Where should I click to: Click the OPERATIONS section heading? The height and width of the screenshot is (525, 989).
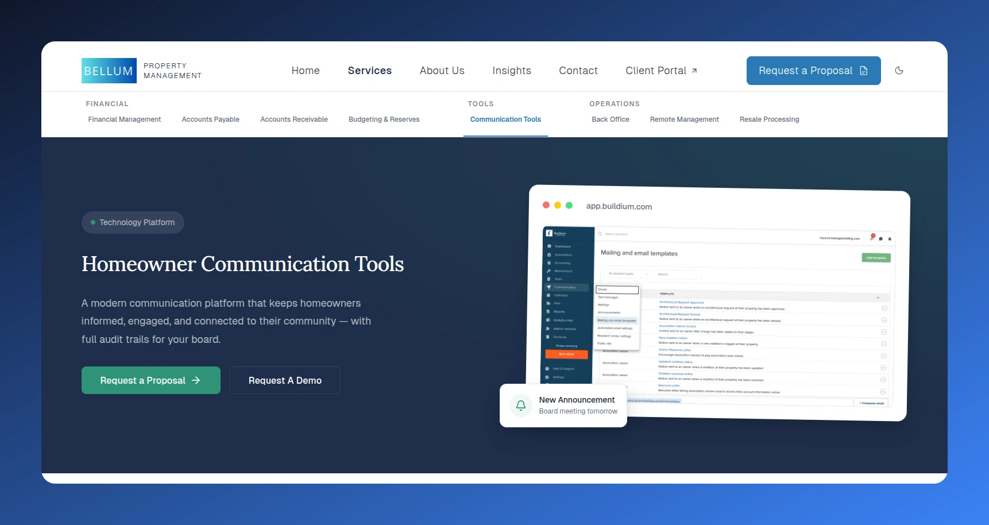(615, 104)
